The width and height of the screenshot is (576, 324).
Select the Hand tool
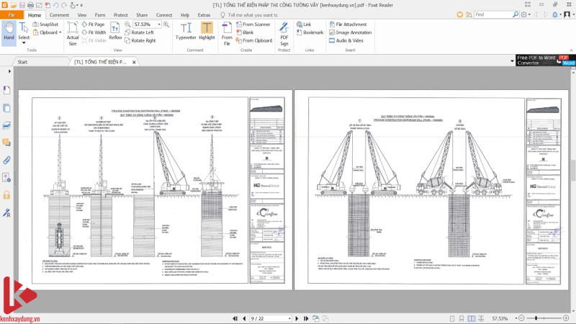[9, 31]
